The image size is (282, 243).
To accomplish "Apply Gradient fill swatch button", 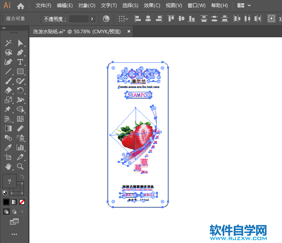I will click(x=14, y=202).
